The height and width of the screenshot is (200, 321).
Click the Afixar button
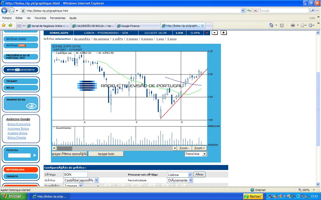[x=199, y=174]
